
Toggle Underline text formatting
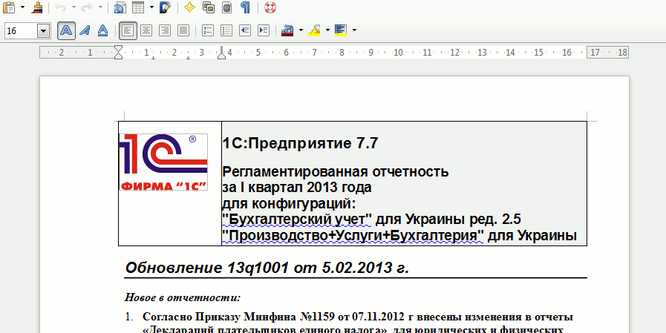point(102,30)
